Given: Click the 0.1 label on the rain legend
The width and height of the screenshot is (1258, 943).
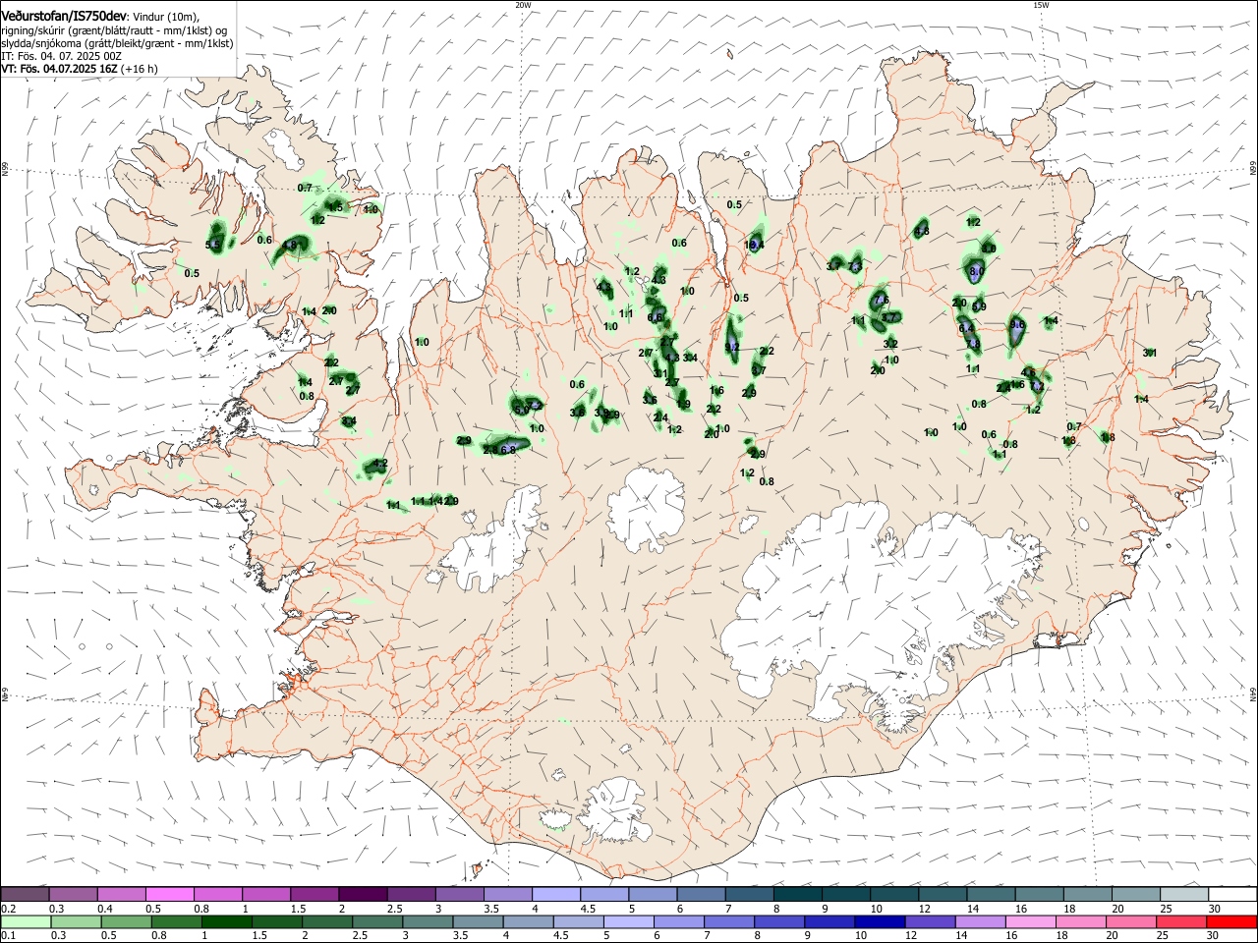Looking at the screenshot, I should pyautogui.click(x=8, y=936).
